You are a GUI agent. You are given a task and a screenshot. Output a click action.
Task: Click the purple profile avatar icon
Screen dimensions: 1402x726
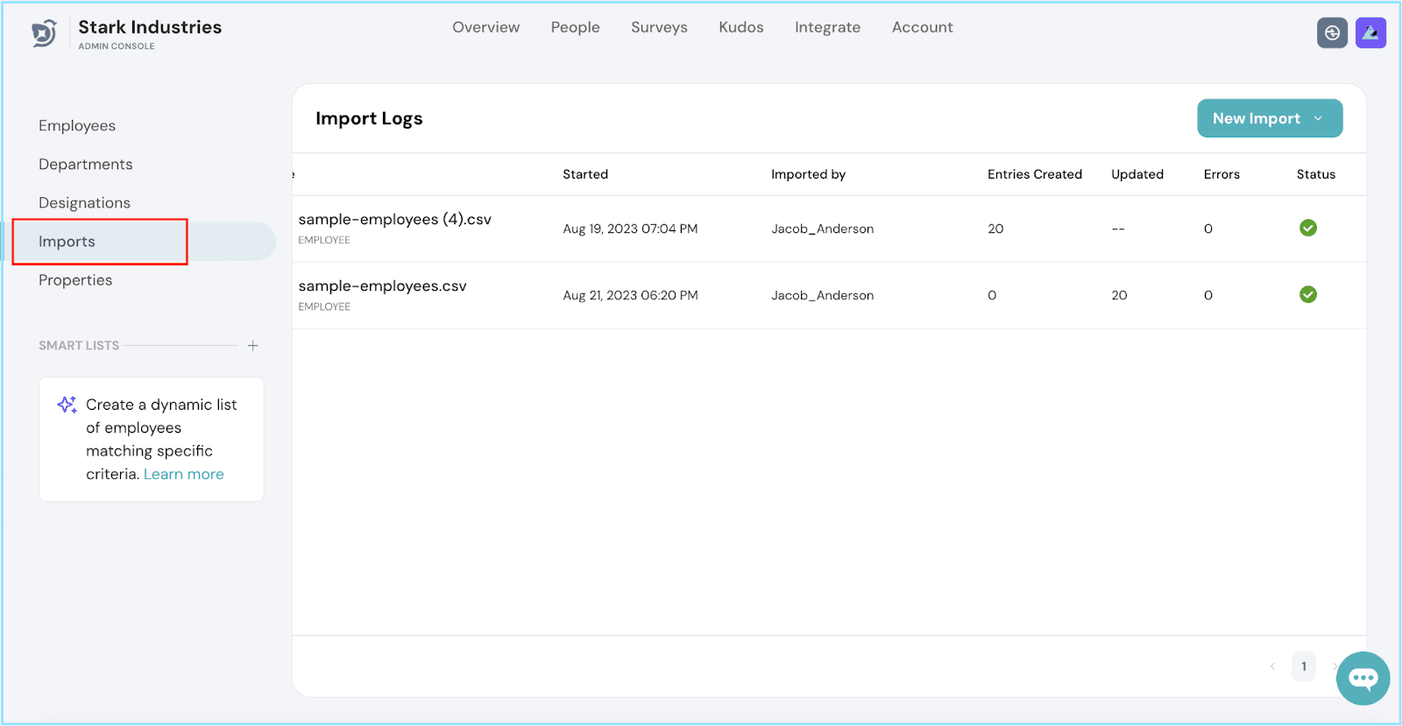[x=1370, y=33]
